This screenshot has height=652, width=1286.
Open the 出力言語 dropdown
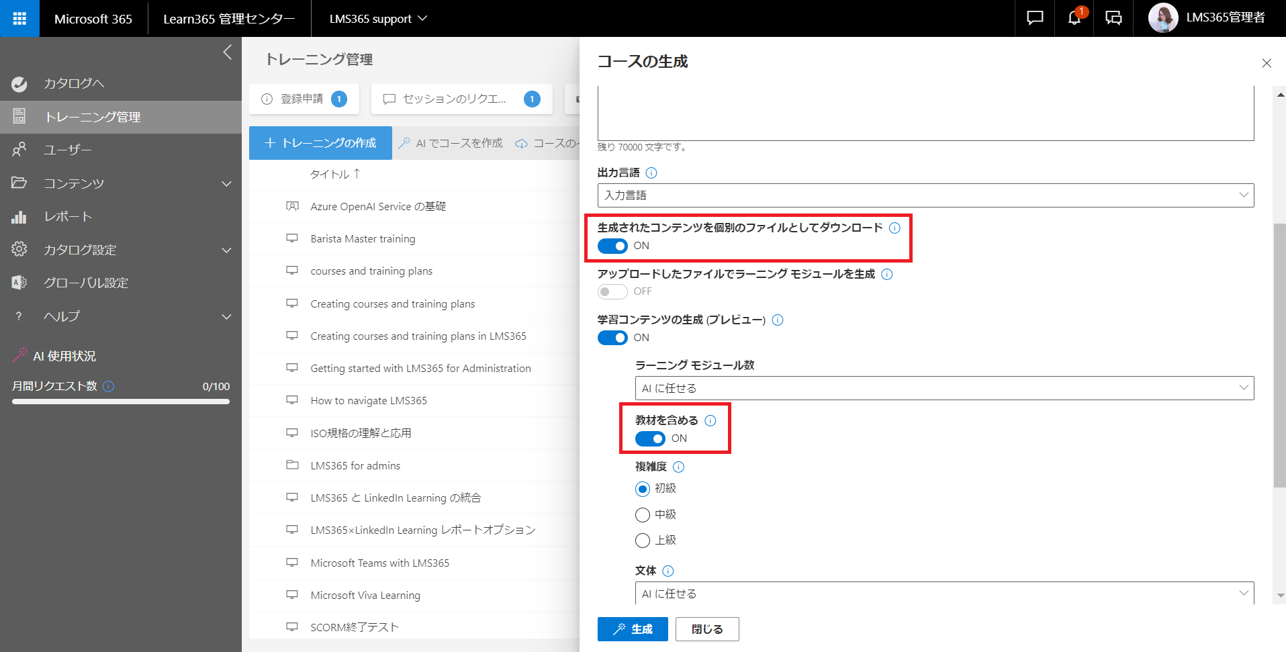pyautogui.click(x=925, y=195)
